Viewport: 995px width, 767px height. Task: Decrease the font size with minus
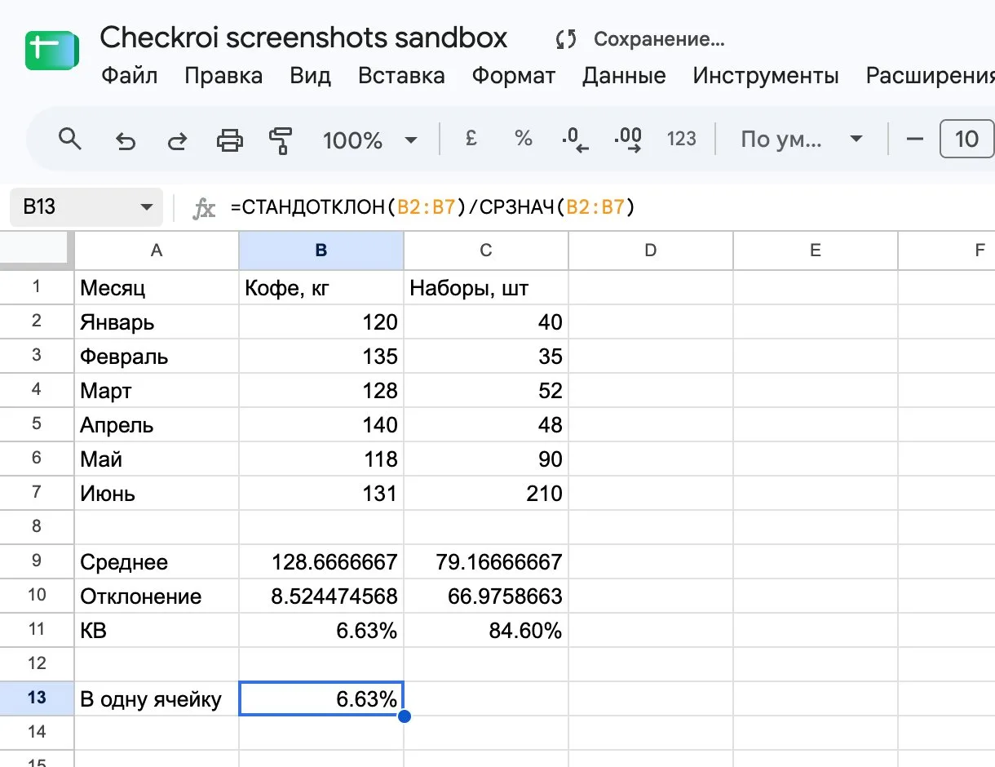pyautogui.click(x=914, y=140)
